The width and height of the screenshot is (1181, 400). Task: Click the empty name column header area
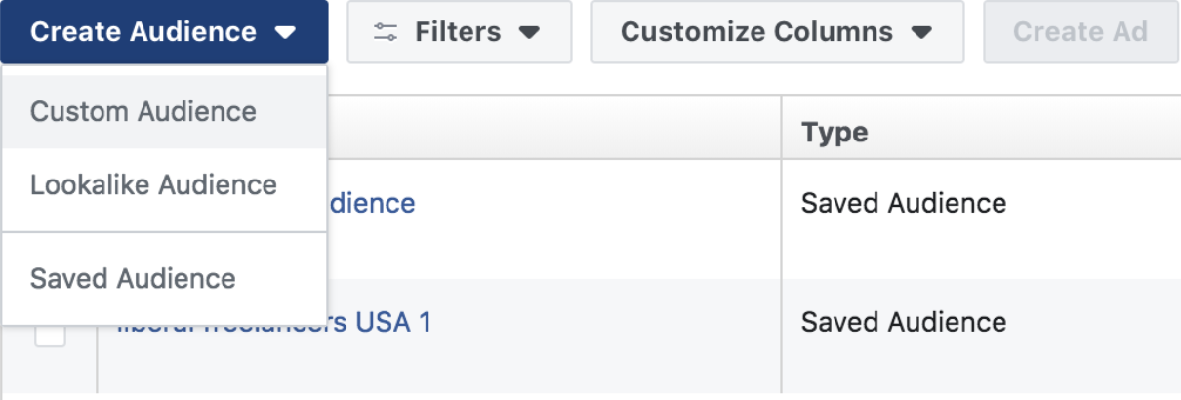553,127
